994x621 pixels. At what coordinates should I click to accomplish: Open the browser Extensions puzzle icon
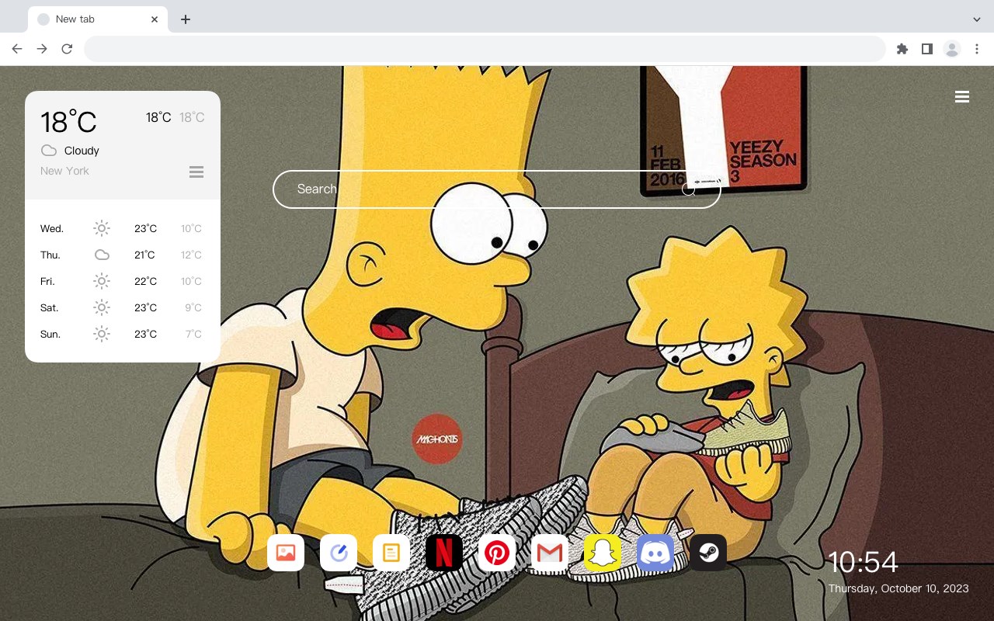902,49
